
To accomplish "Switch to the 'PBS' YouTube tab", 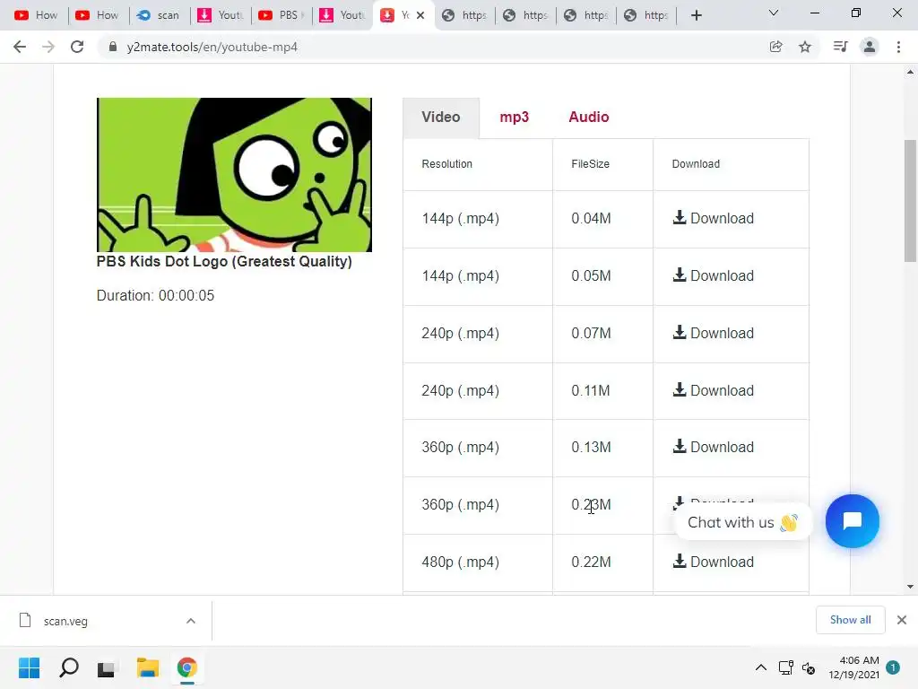I will 280,15.
